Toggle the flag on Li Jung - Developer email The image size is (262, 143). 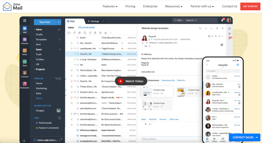(75, 59)
